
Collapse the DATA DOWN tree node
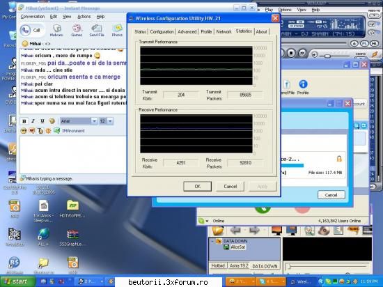click(x=212, y=241)
